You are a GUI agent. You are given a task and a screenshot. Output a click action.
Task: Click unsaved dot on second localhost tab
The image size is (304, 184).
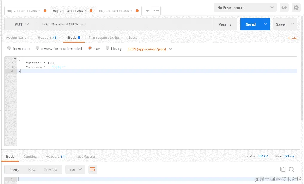(91, 11)
